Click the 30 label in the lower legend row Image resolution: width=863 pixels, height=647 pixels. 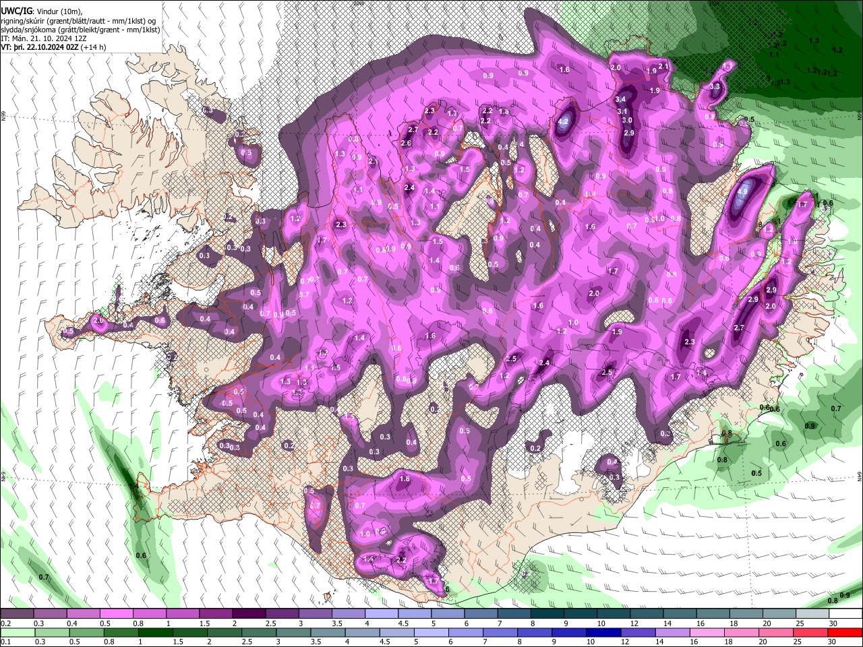[833, 642]
